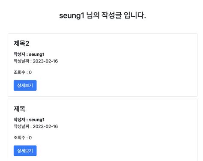The height and width of the screenshot is (161, 203).
Task: Click the 조회수 label in second card
Action: coord(19,137)
